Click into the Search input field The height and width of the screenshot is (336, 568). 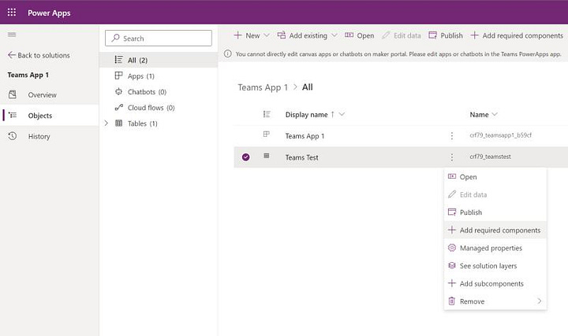159,38
